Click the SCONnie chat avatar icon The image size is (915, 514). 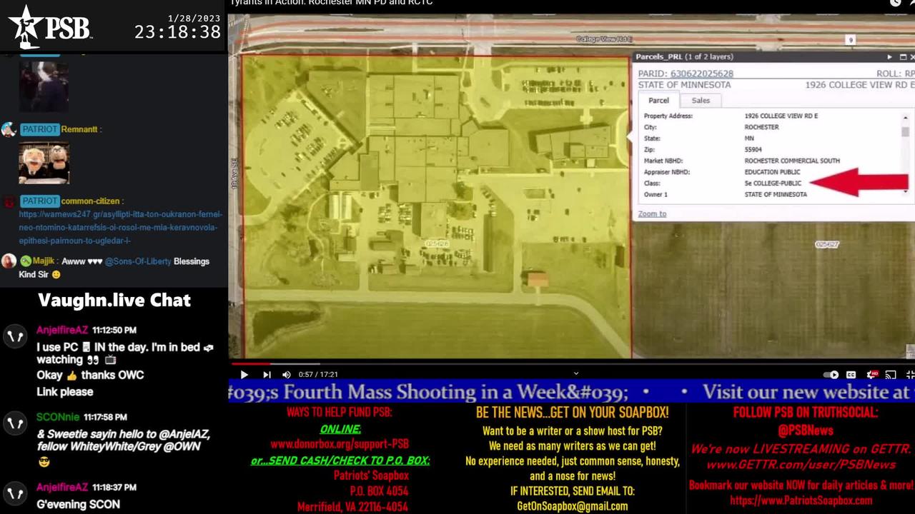tap(15, 424)
